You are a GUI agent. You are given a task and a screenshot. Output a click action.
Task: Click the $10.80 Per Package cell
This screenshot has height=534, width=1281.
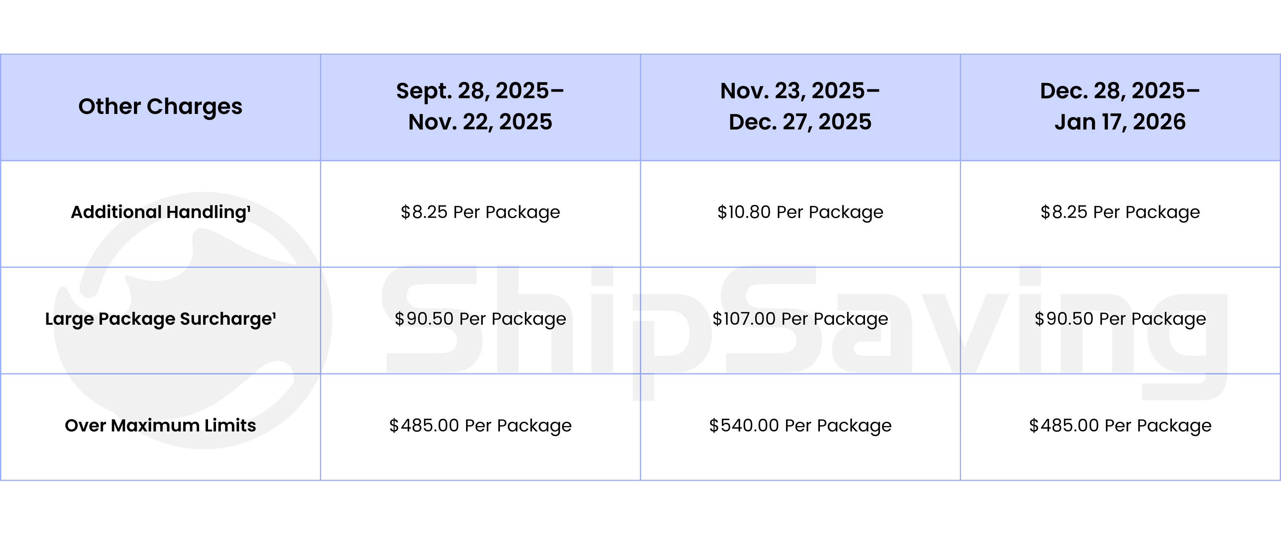click(800, 213)
